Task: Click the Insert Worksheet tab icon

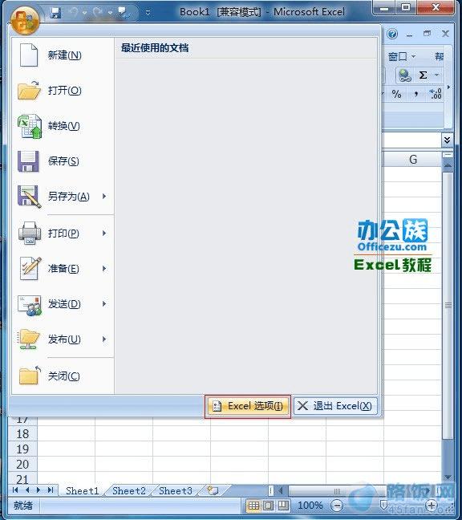Action: (x=213, y=490)
